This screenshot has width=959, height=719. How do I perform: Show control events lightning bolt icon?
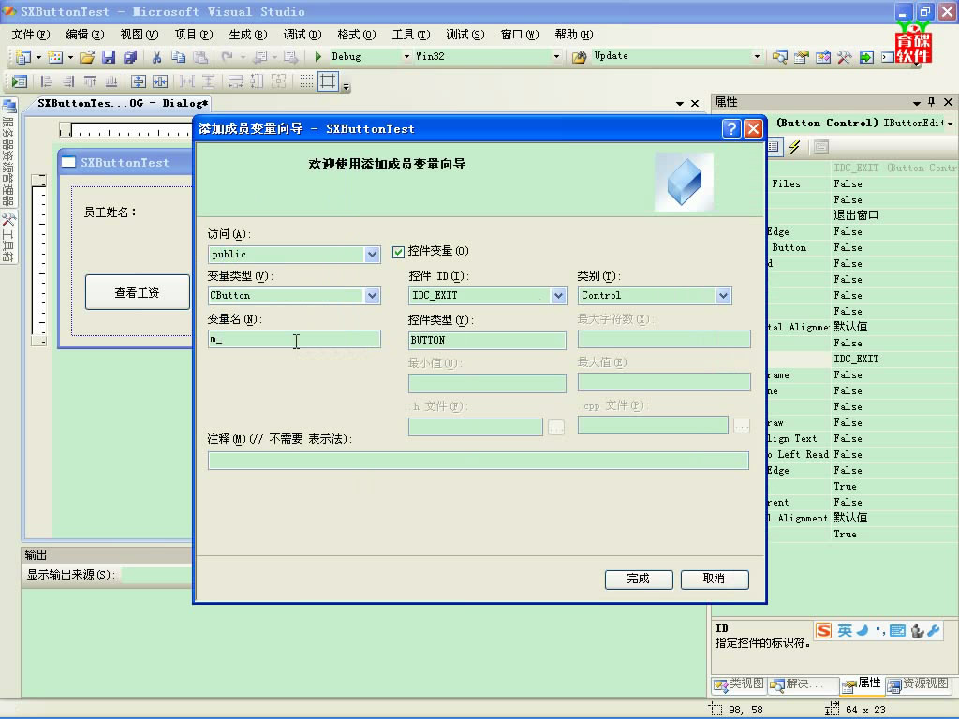coord(794,147)
